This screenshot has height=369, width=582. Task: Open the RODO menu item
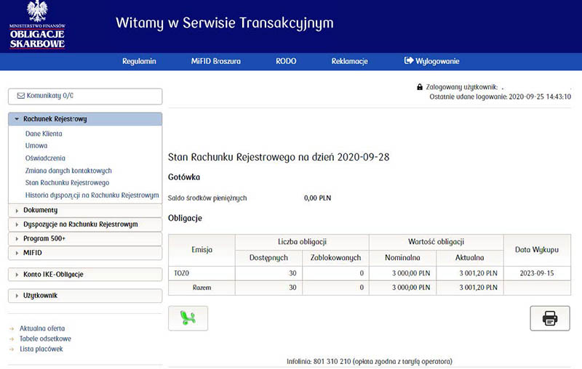pyautogui.click(x=286, y=61)
